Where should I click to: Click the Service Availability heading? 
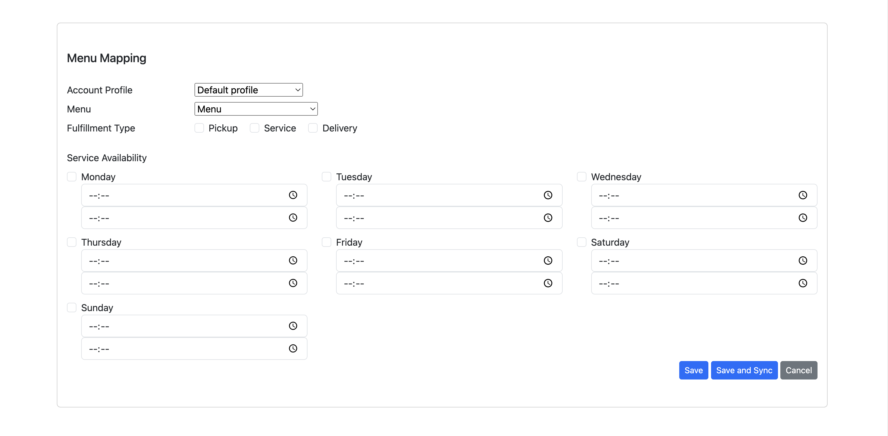click(107, 158)
